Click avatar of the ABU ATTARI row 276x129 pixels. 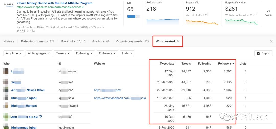[5, 117]
